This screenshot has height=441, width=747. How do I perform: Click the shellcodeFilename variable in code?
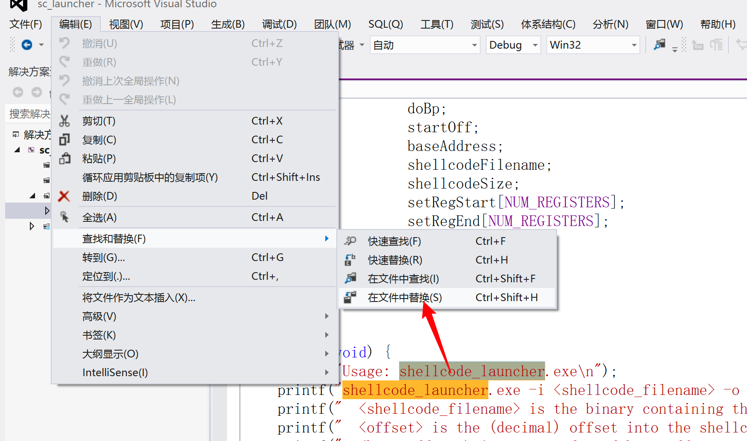[476, 165]
